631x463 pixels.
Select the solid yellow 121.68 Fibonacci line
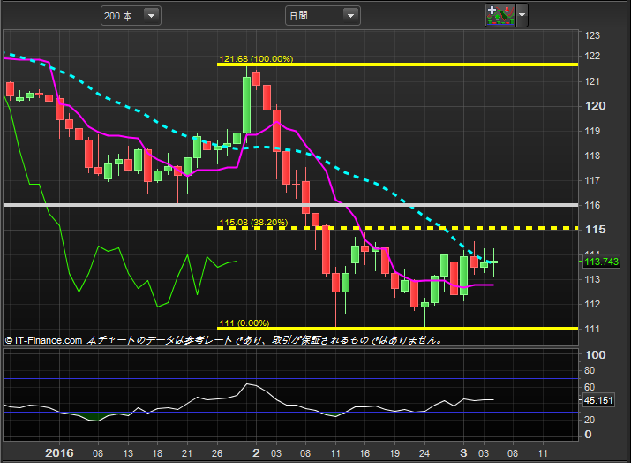pyautogui.click(x=398, y=65)
